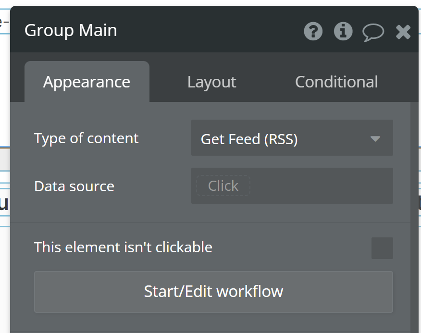Click the empty area of Data source field
The width and height of the screenshot is (421, 333).
coord(321,185)
